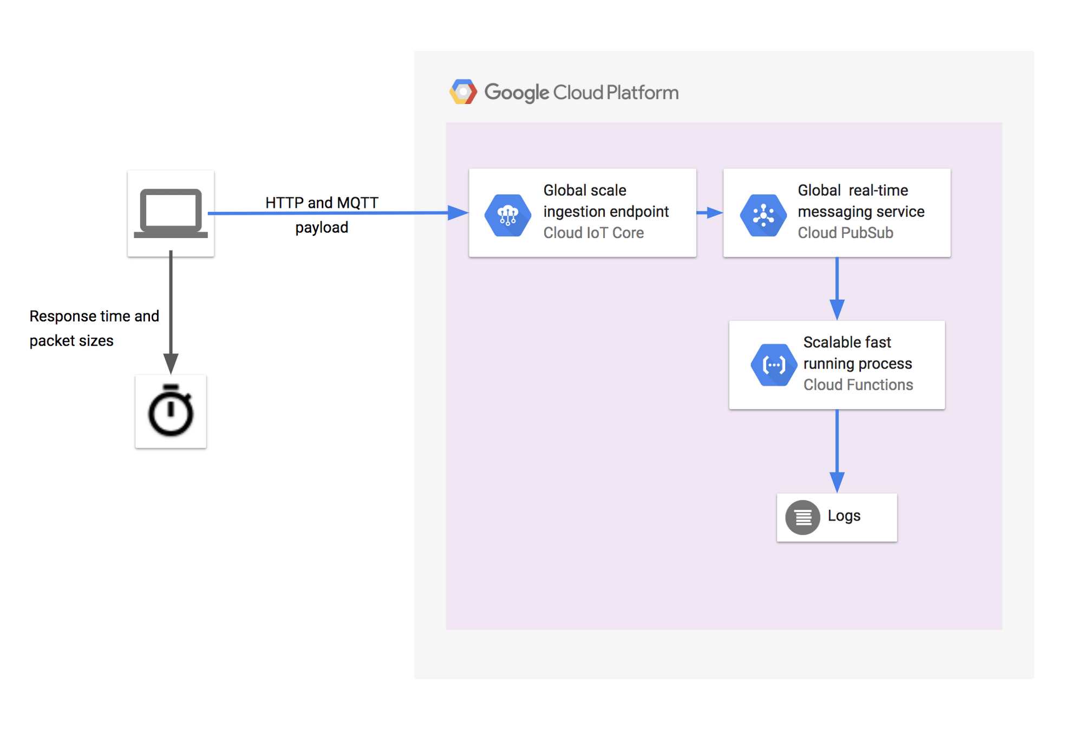The image size is (1083, 730).
Task: Click the PubSub messaging symbol inside its hexagon
Action: click(762, 214)
